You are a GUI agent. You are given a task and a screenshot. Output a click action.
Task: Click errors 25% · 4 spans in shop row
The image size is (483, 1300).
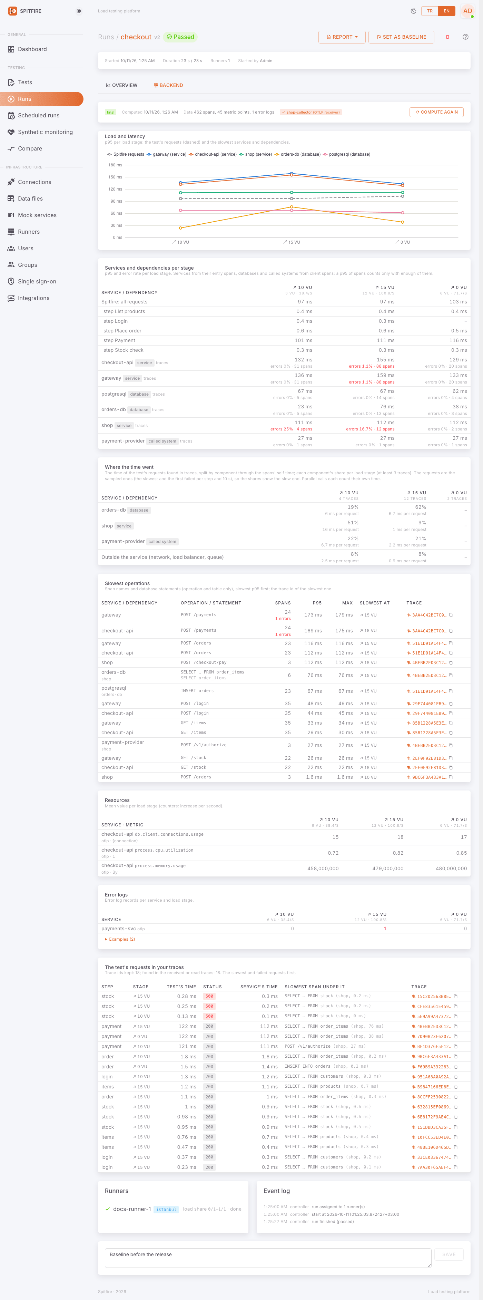point(291,429)
